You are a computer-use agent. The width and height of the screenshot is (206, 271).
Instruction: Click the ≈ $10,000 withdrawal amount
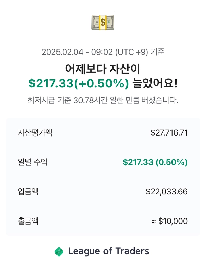point(169,221)
